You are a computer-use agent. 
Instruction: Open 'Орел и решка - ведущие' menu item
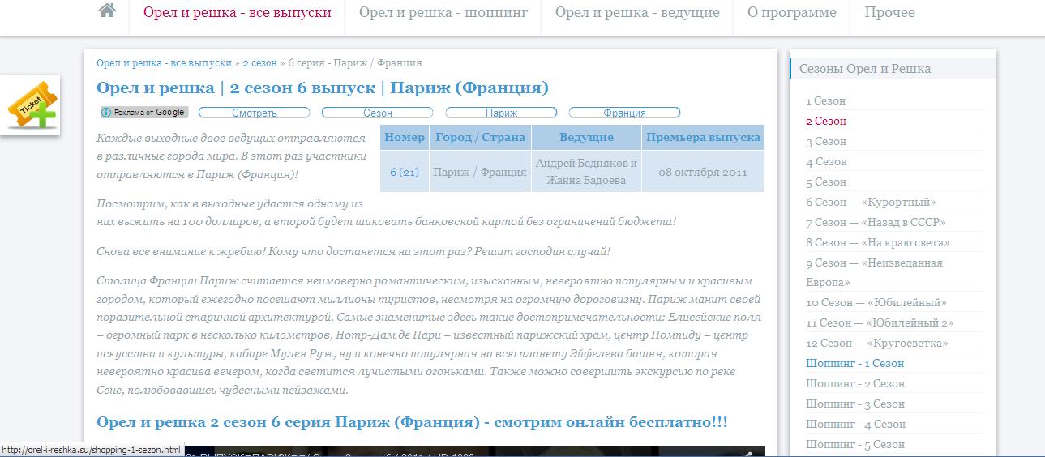point(637,13)
